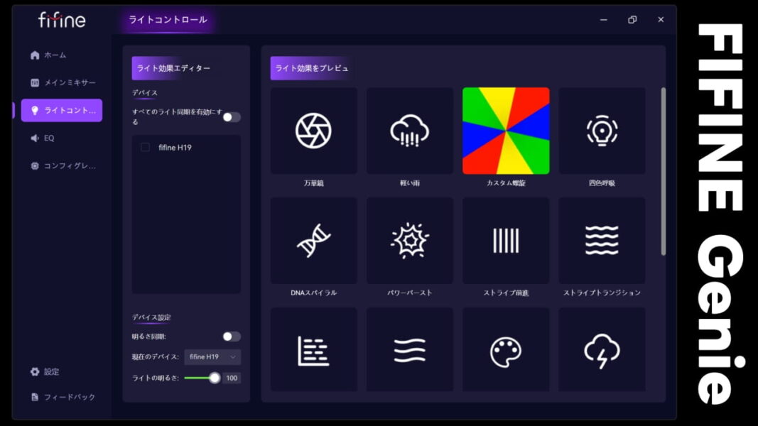The width and height of the screenshot is (758, 426).
Task: Select the bar chart light effect
Action: [314, 350]
